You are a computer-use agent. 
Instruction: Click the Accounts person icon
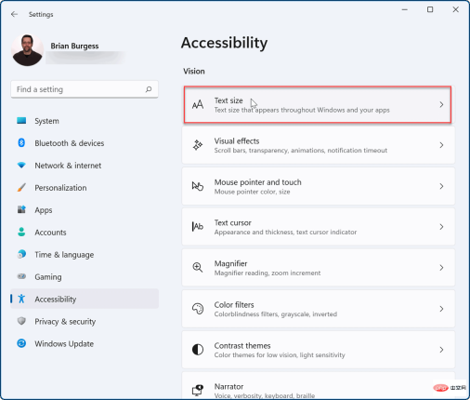21,232
